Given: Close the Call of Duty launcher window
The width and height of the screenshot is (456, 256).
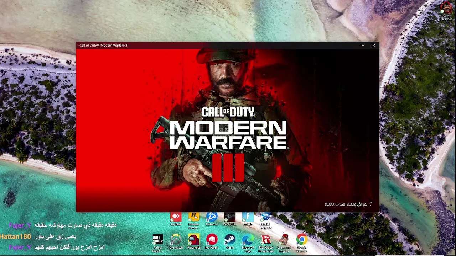Looking at the screenshot, I should 374,45.
